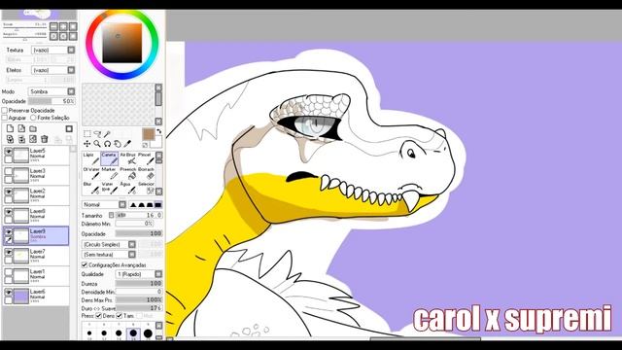Select the Air Brush tool

coord(127,158)
